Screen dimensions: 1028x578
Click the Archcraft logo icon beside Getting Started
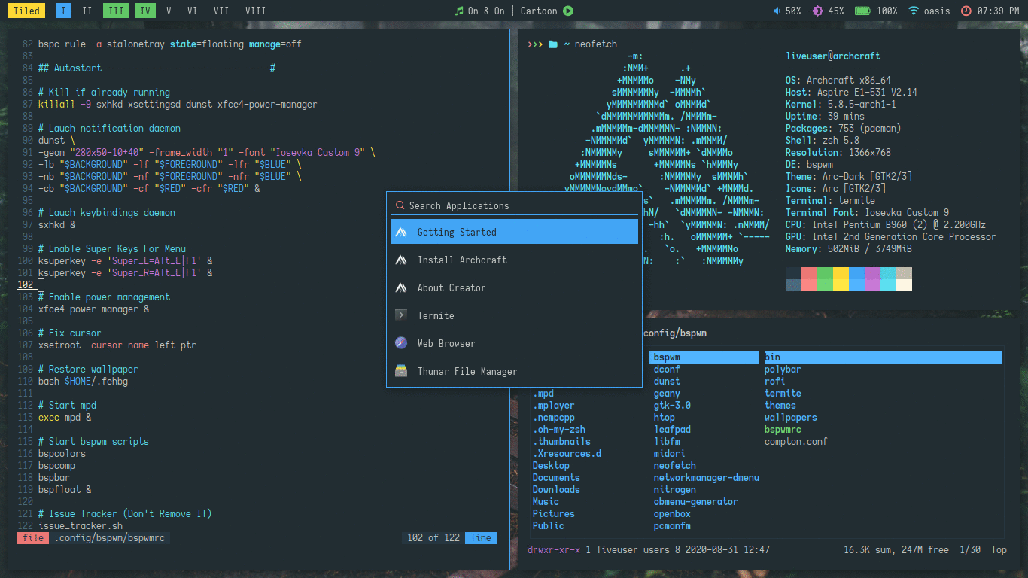coord(401,232)
